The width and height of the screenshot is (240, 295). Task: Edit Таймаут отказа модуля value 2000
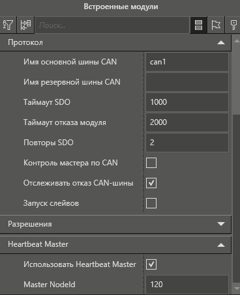[x=187, y=122]
